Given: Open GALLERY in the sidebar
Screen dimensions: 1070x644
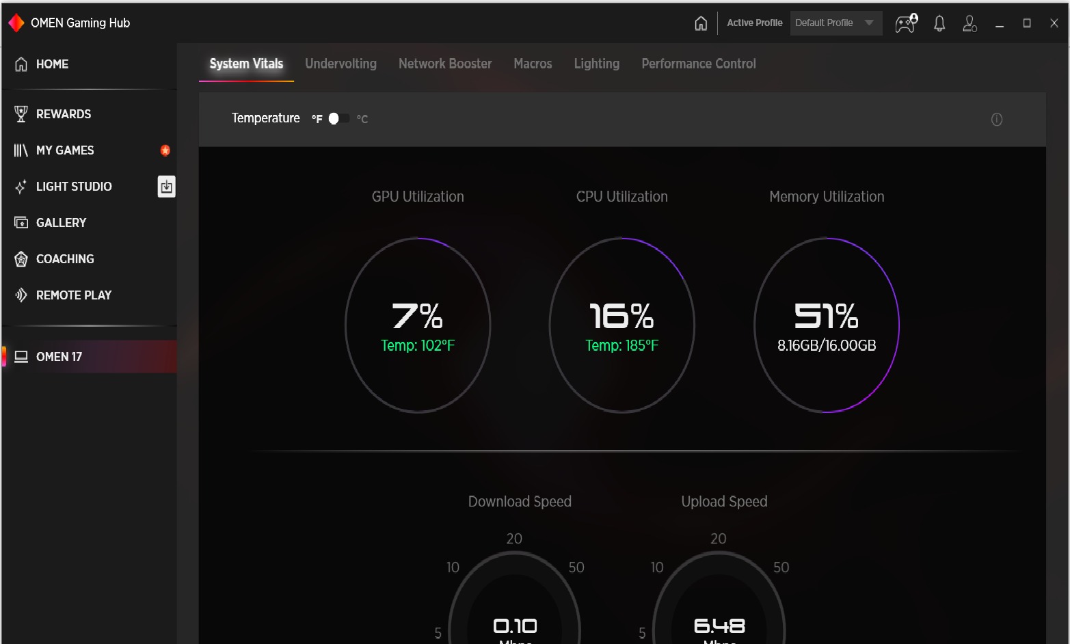Looking at the screenshot, I should (x=89, y=223).
